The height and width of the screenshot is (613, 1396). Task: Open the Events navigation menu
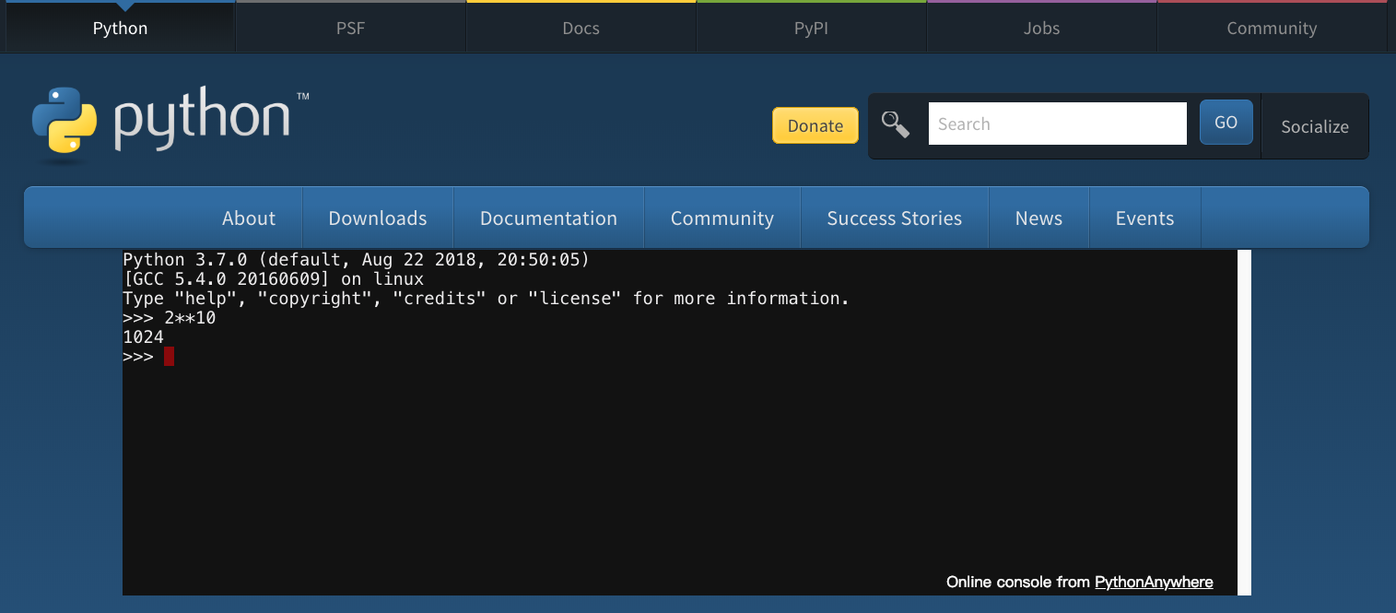tap(1145, 218)
